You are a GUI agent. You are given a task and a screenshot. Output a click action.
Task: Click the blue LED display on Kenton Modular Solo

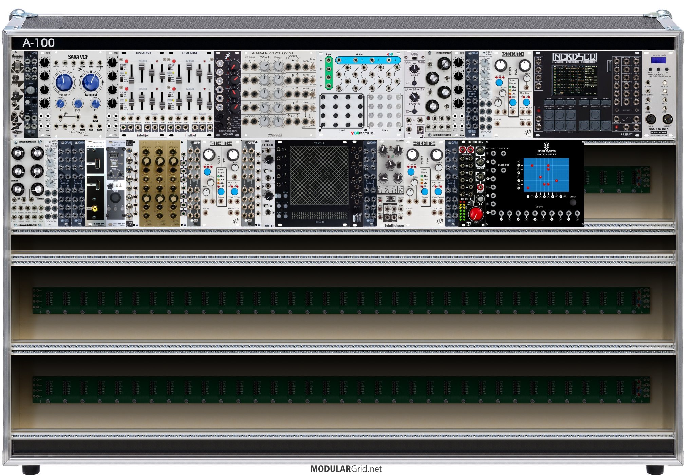coord(658,60)
